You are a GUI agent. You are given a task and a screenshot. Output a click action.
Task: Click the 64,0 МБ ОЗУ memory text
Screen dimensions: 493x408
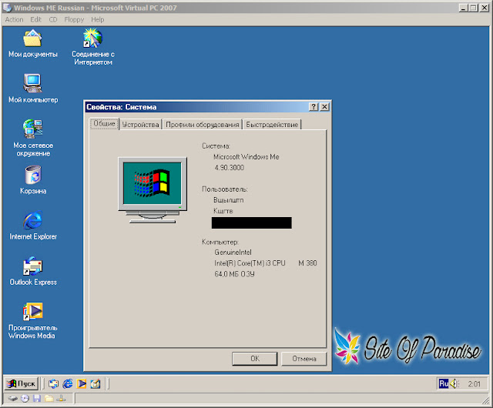(x=234, y=274)
